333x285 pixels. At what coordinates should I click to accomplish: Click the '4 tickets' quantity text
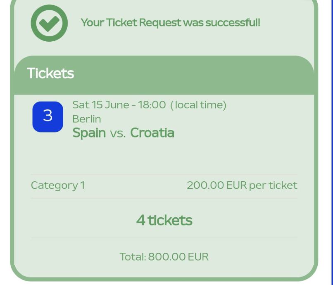pyautogui.click(x=164, y=220)
